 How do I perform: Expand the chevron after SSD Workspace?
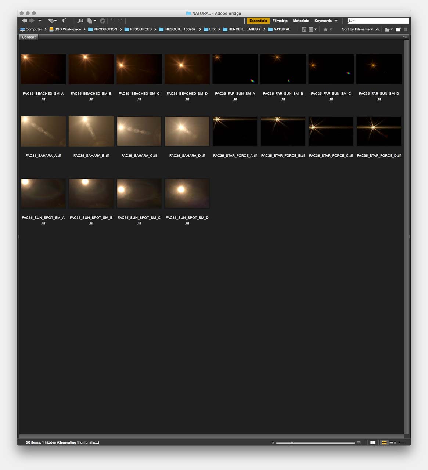coord(84,29)
